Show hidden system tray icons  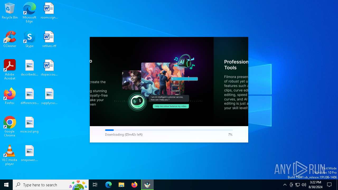point(285,185)
